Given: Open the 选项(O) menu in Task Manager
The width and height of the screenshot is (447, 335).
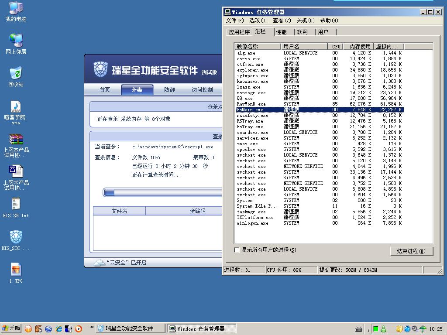Looking at the screenshot, I should click(258, 21).
